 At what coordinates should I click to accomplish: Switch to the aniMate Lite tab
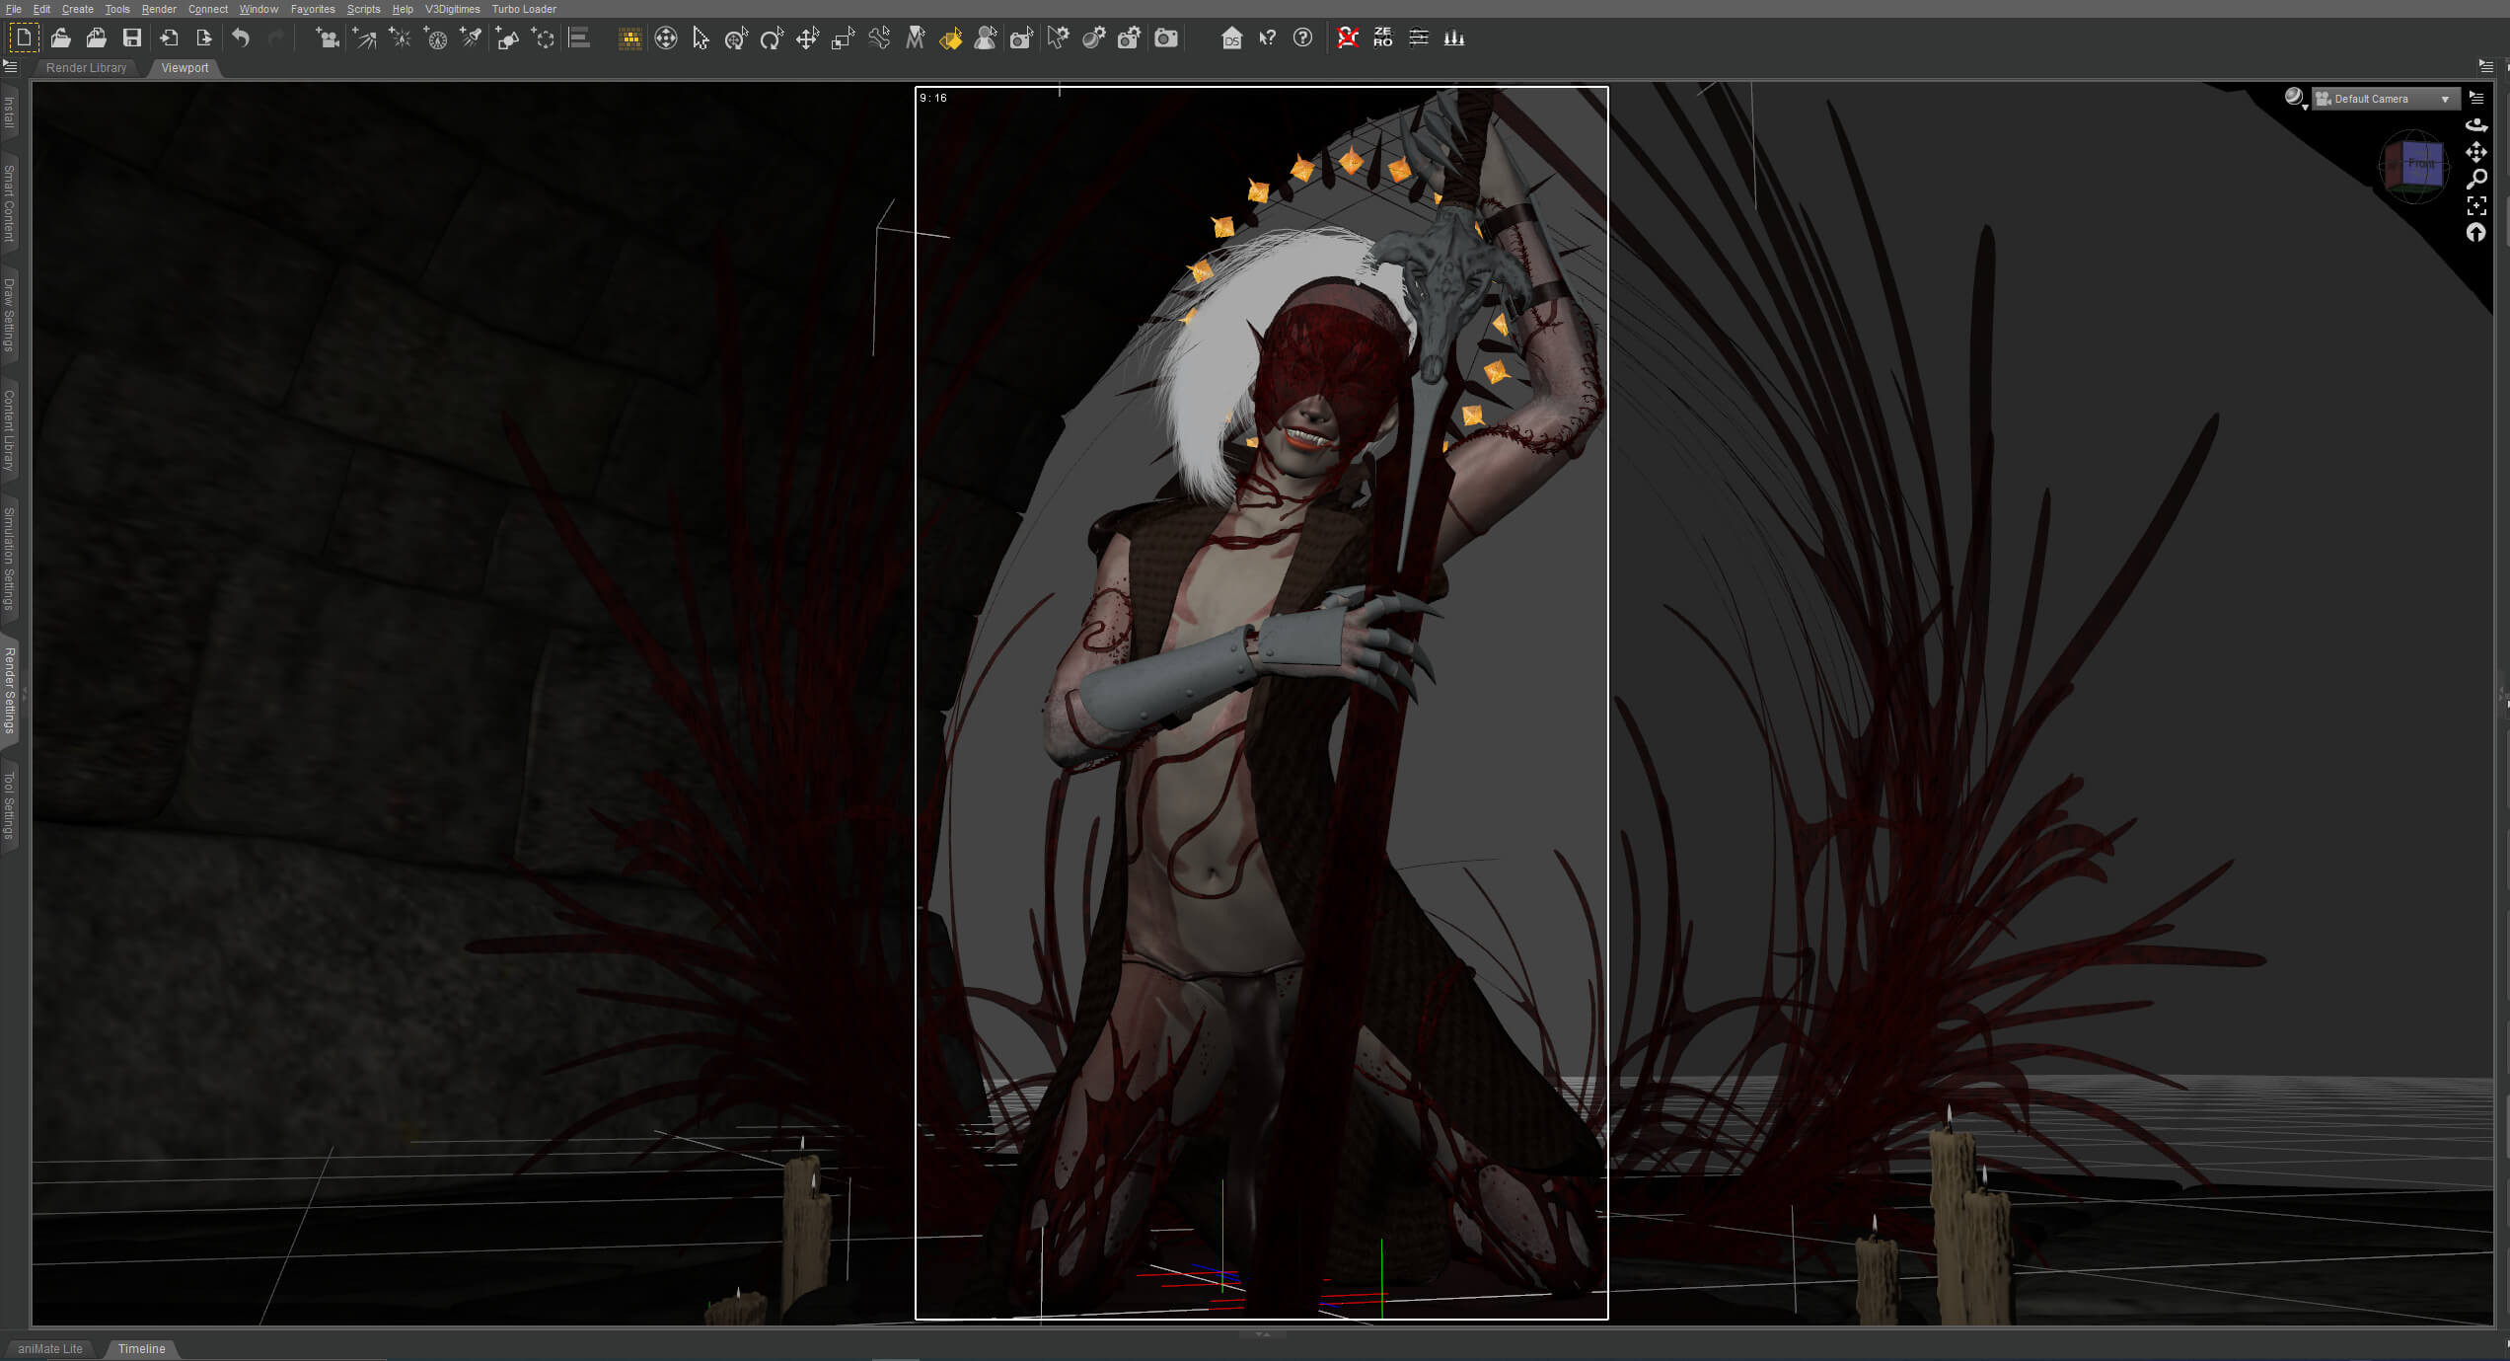(x=50, y=1349)
